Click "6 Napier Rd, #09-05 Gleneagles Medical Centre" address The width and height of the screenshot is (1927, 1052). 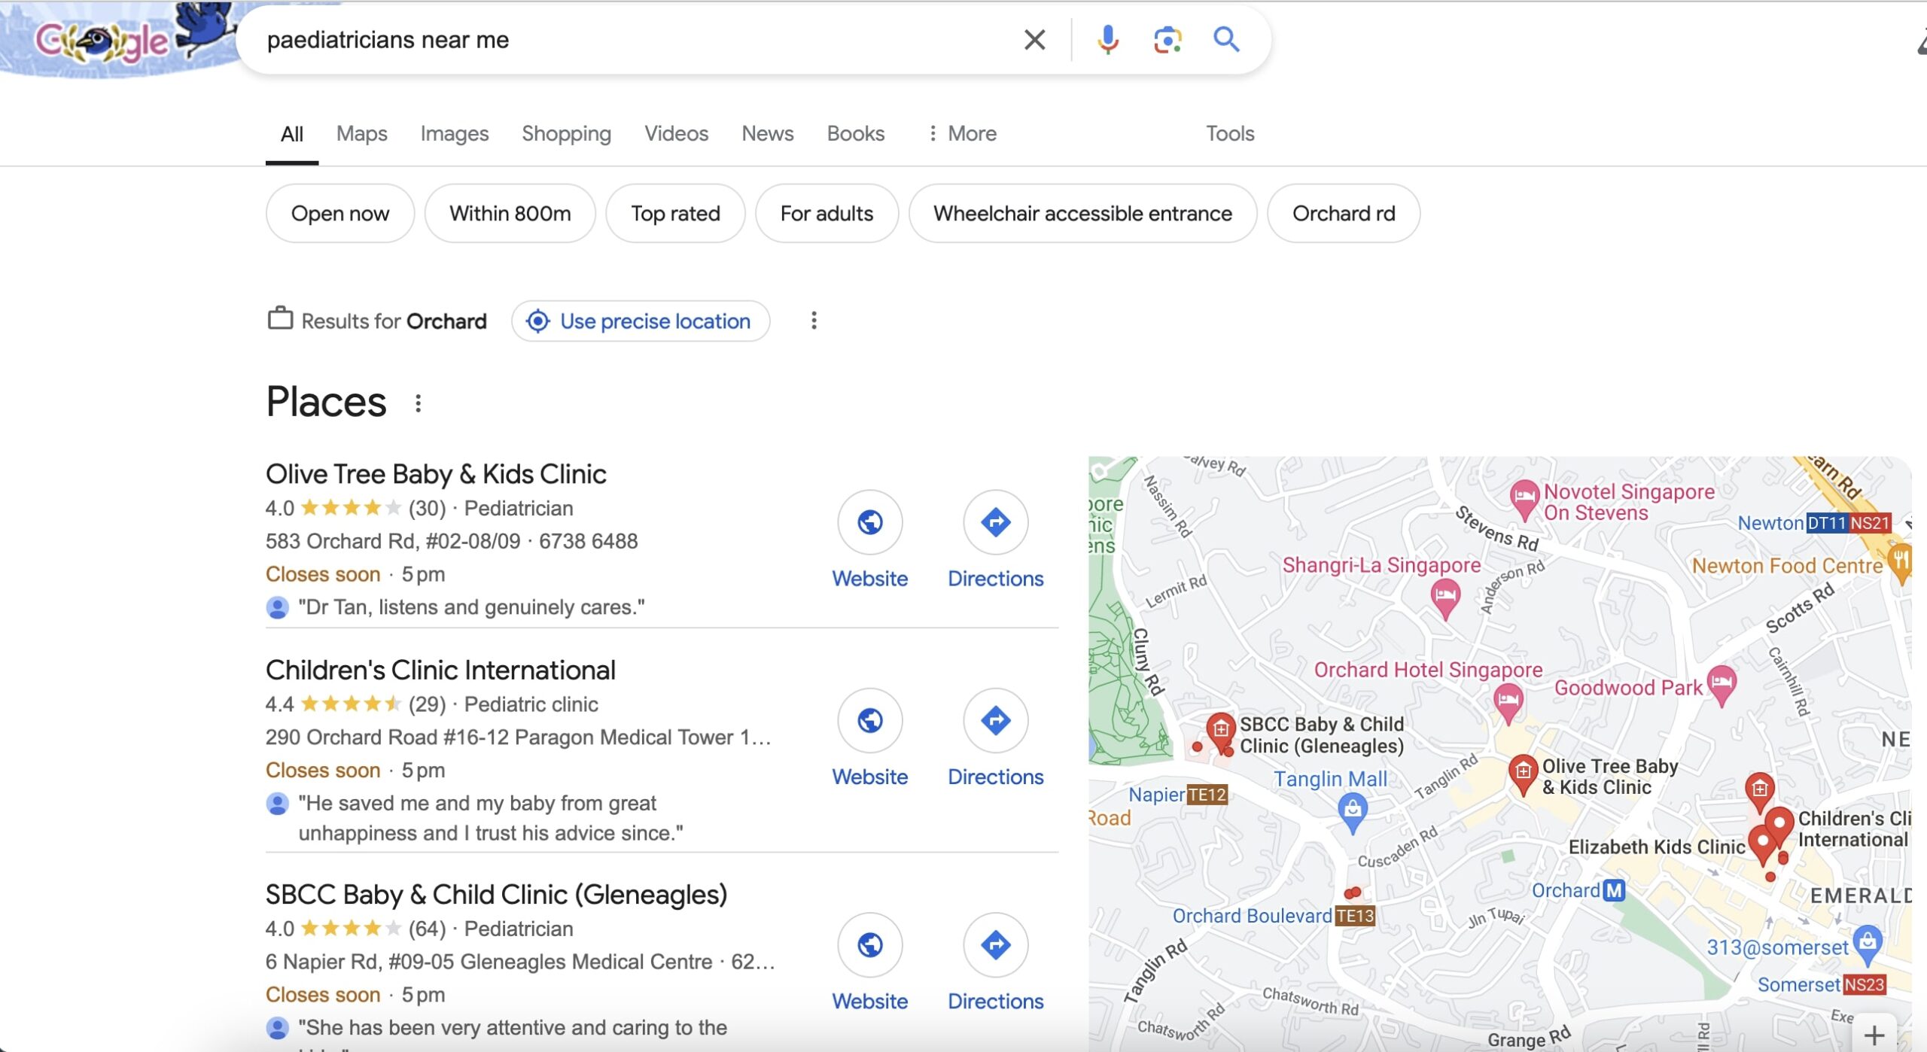coord(489,962)
